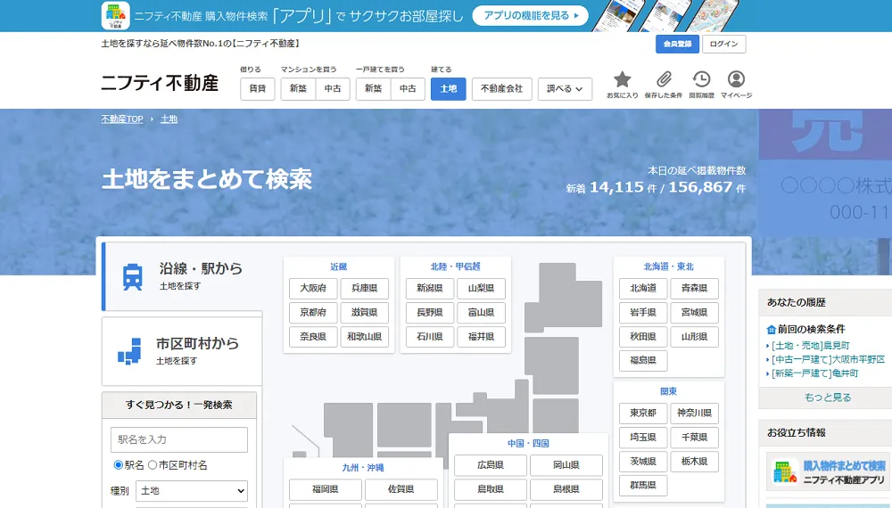The image size is (892, 508).
Task: Choose 和歌山県 prefecture
Action: (x=365, y=336)
